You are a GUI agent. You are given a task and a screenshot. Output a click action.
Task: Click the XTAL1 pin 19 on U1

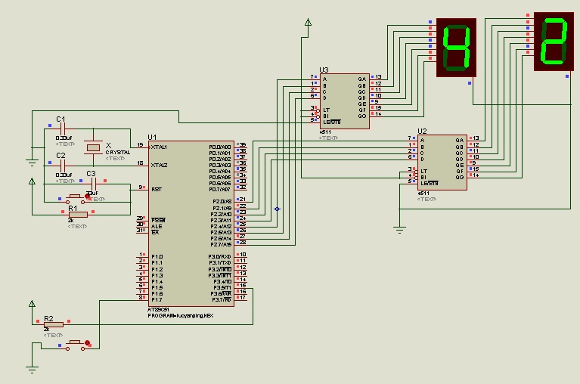(140, 146)
